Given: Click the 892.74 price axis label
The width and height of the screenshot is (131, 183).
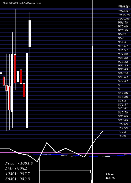Looking at the screenshot, I should (123, 73).
